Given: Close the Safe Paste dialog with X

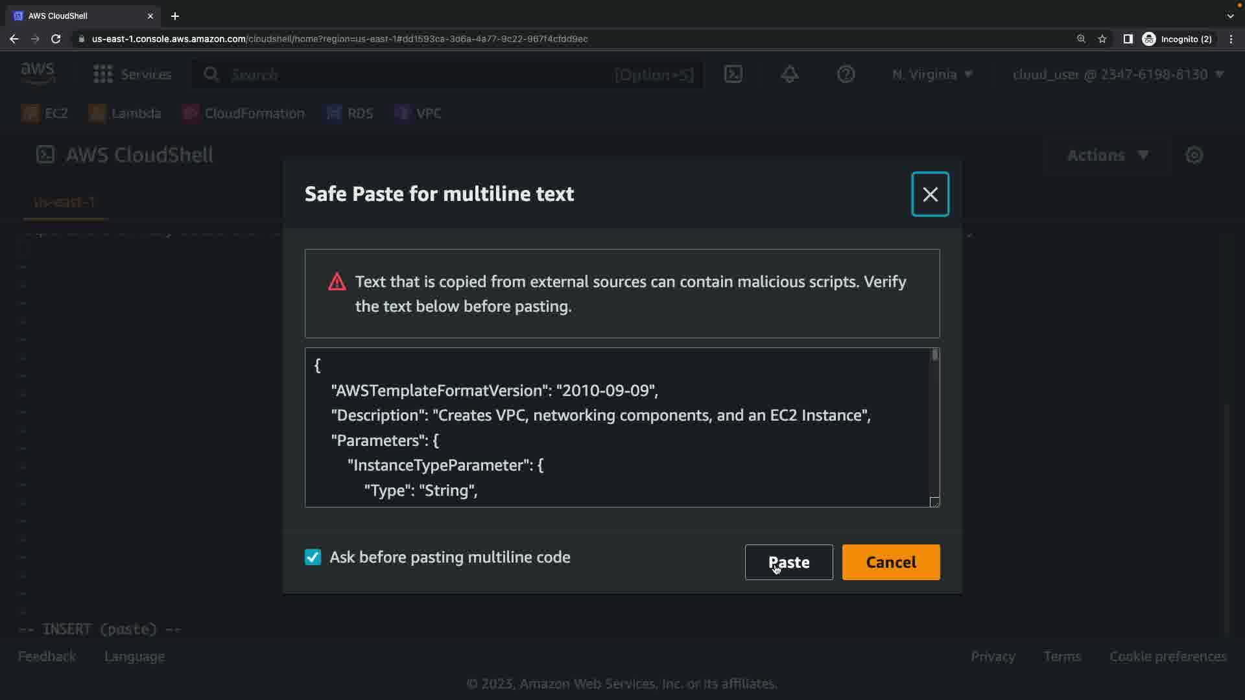Looking at the screenshot, I should (x=930, y=194).
